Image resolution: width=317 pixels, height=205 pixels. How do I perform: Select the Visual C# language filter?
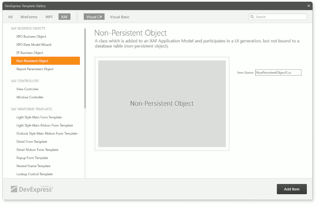94,17
